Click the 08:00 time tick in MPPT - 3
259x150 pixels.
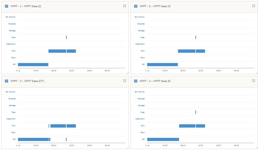[54, 145]
